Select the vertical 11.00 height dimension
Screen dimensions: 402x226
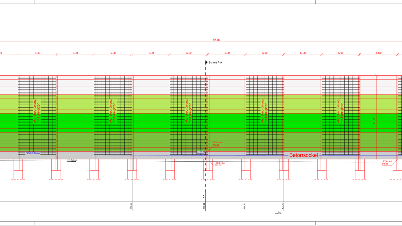click(374, 120)
